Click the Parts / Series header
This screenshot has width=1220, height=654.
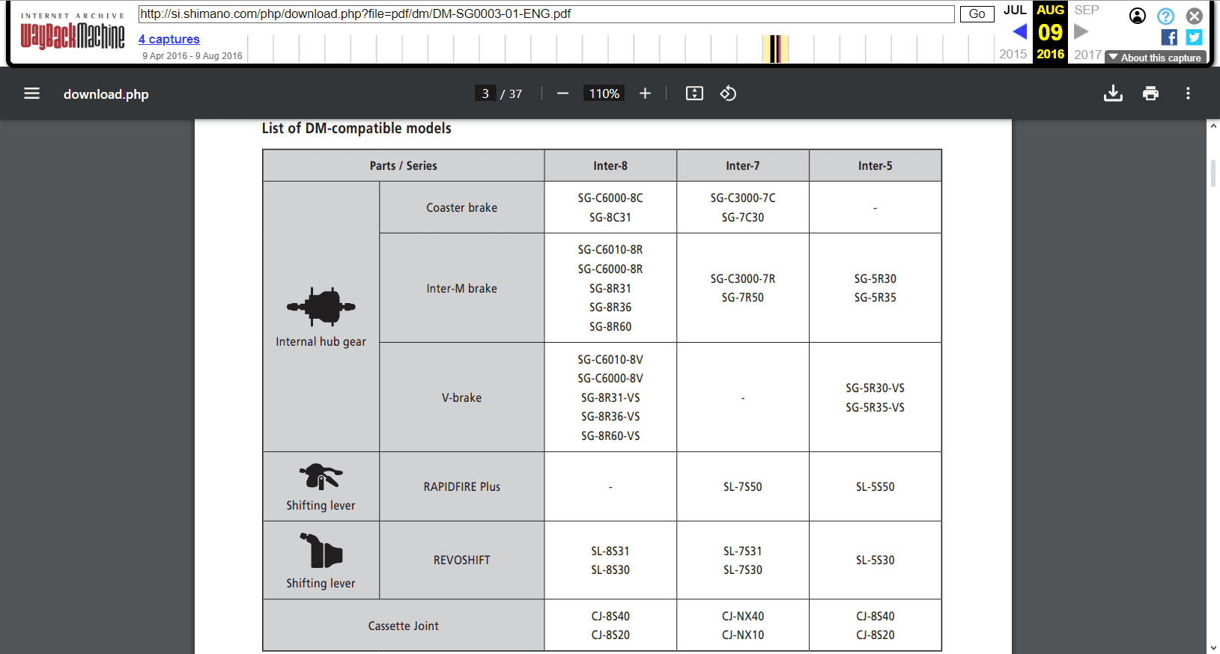(404, 166)
